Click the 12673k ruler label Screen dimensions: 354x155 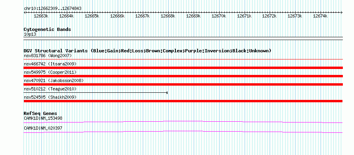(x=295, y=16)
